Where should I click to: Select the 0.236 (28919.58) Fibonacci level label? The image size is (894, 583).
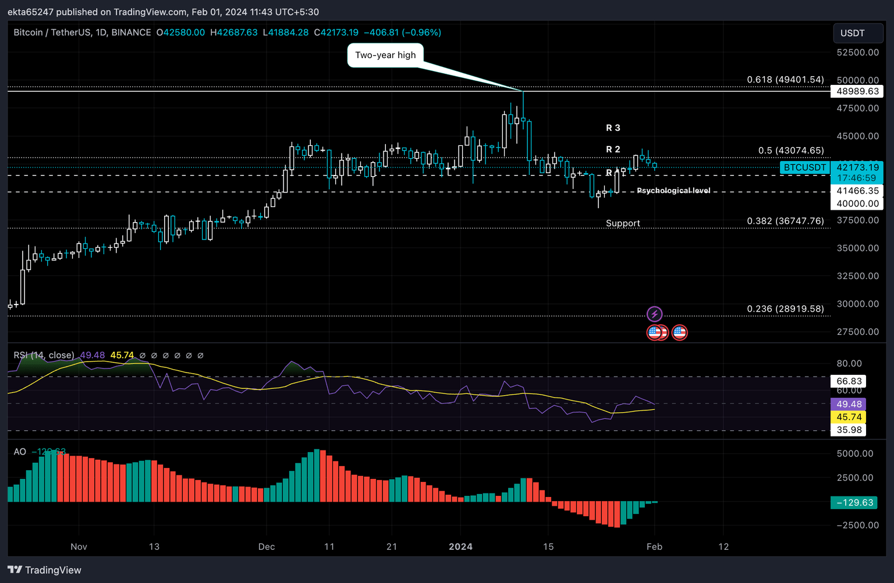point(785,309)
